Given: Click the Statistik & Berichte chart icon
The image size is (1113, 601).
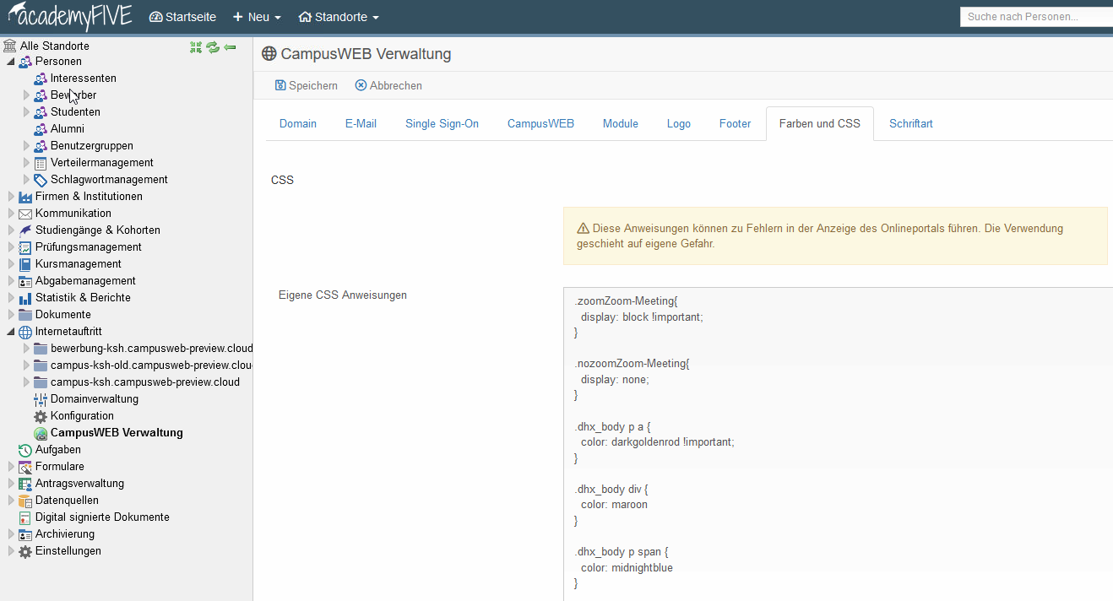Looking at the screenshot, I should tap(25, 298).
